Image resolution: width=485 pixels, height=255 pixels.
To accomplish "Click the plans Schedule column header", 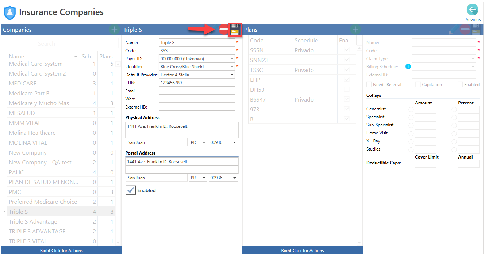I will tap(315, 41).
